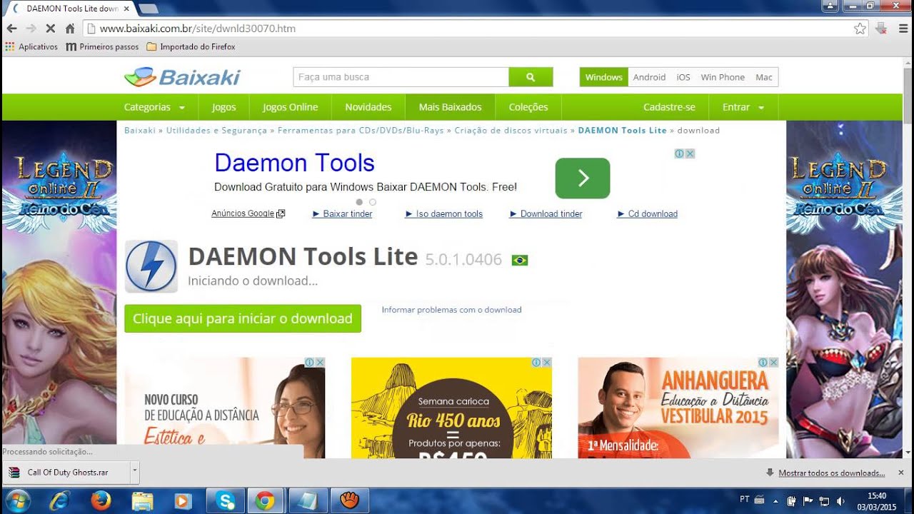Launch Internet Explorer from the taskbar
This screenshot has width=914, height=514.
(x=59, y=501)
